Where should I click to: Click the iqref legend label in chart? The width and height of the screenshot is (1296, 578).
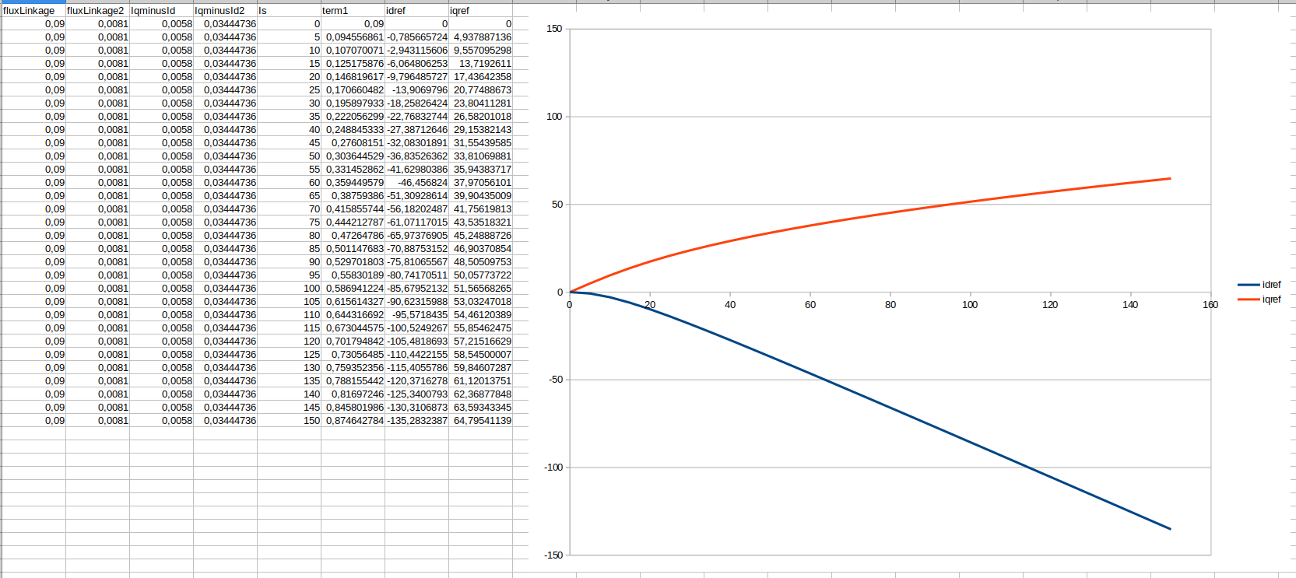click(x=1271, y=300)
